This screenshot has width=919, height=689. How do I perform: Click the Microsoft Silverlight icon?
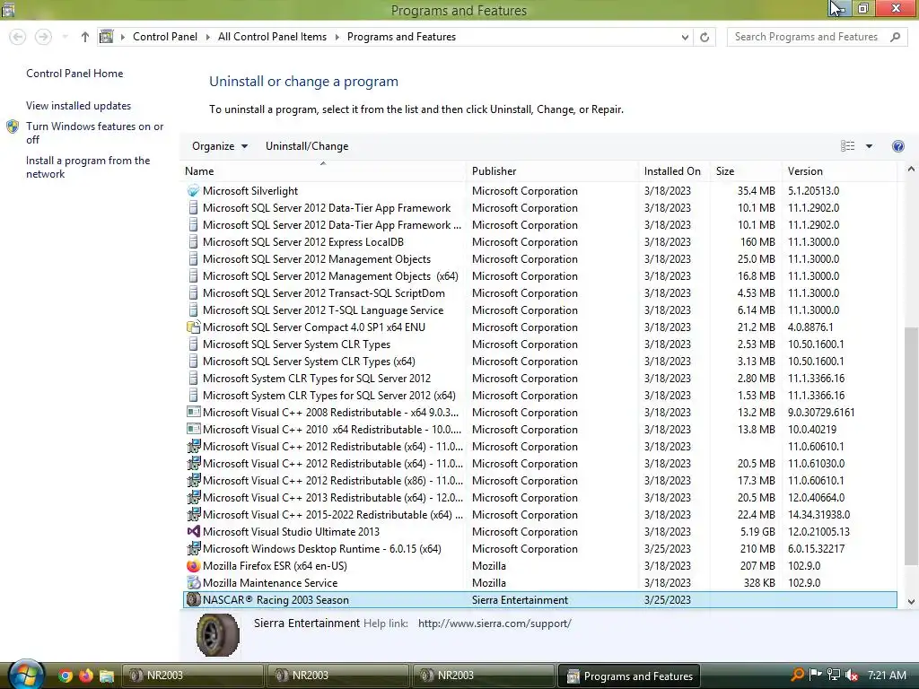pyautogui.click(x=193, y=191)
